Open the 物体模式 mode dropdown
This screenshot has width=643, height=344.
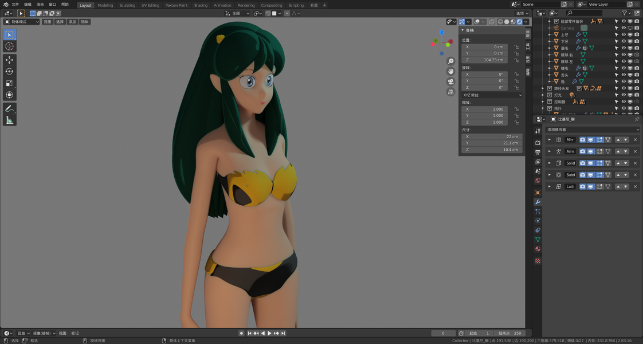click(x=21, y=22)
